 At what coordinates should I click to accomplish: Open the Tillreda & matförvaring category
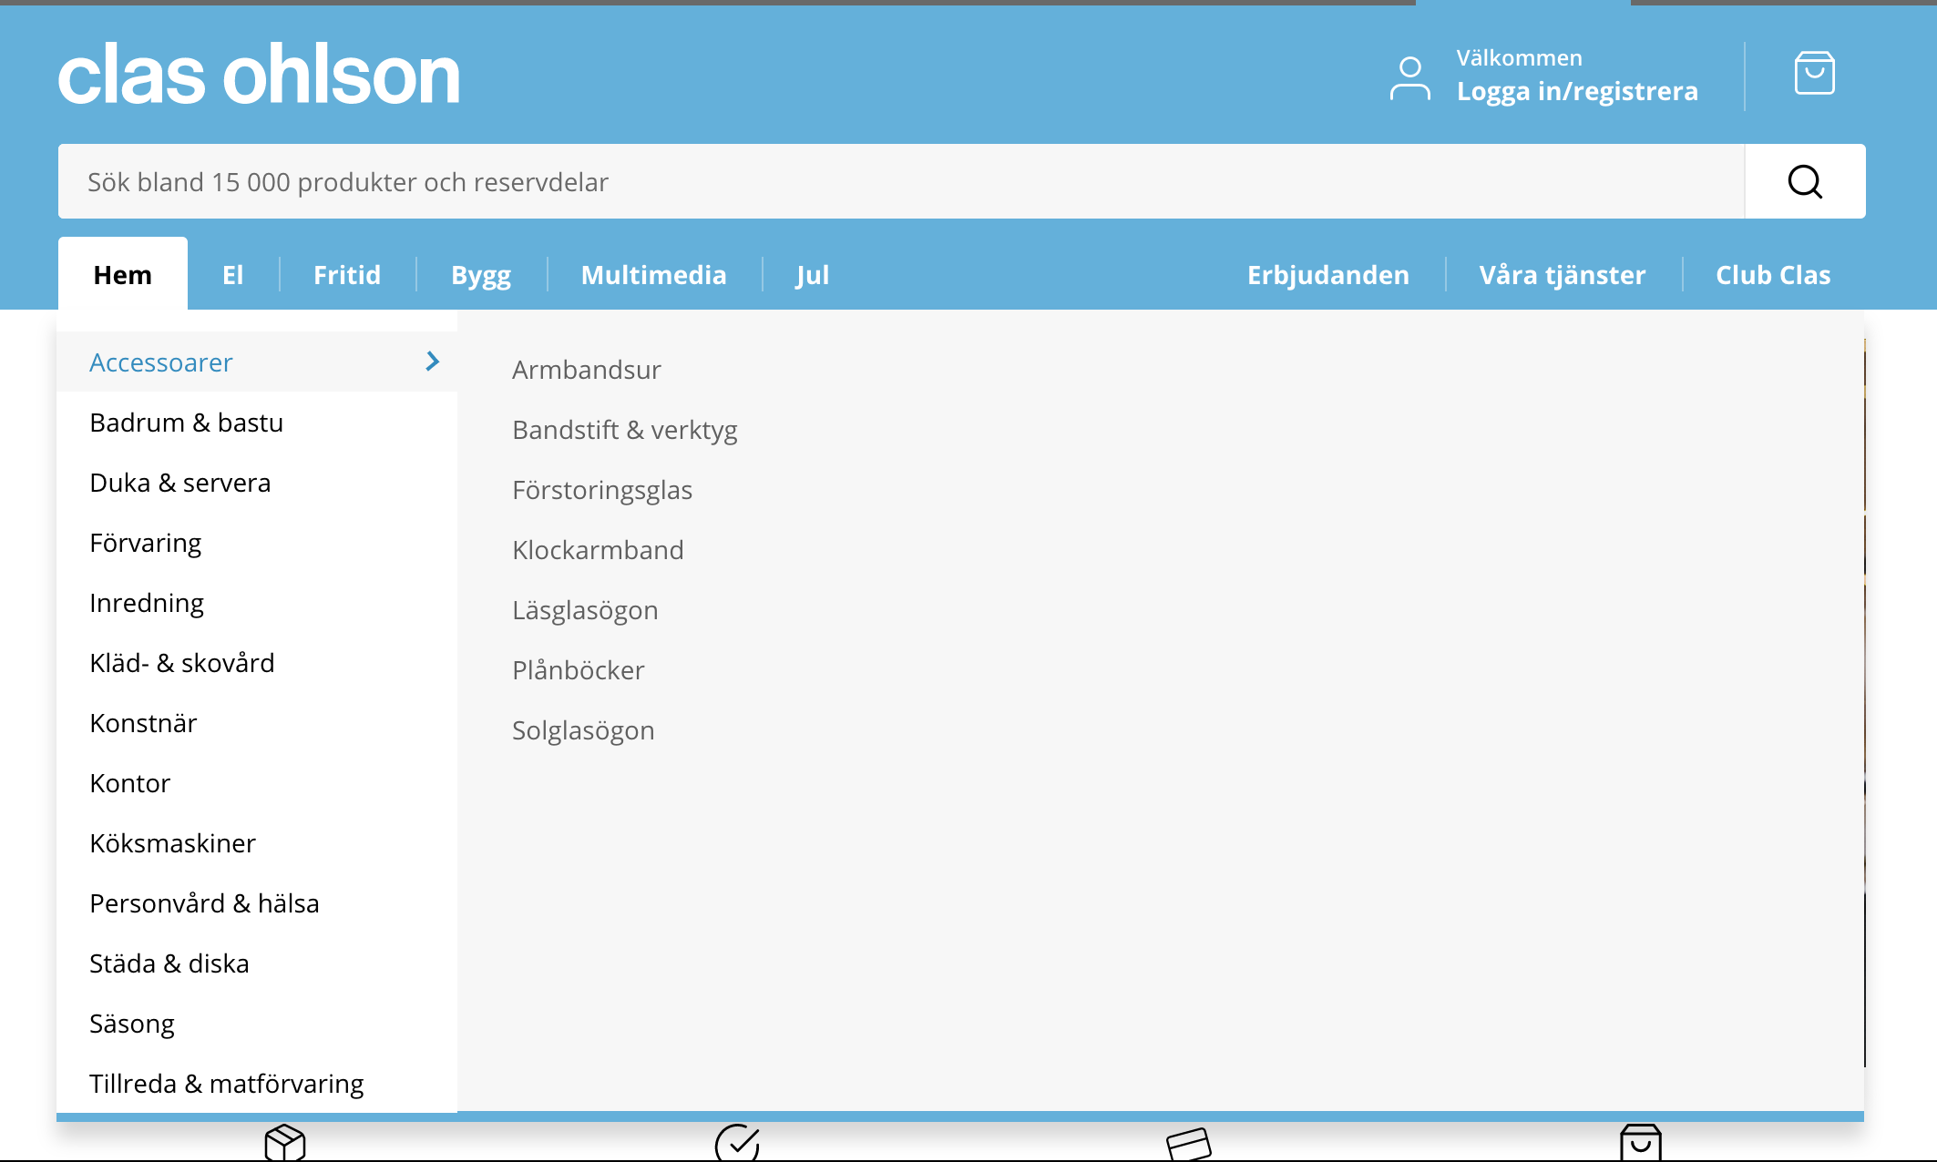[x=227, y=1084]
